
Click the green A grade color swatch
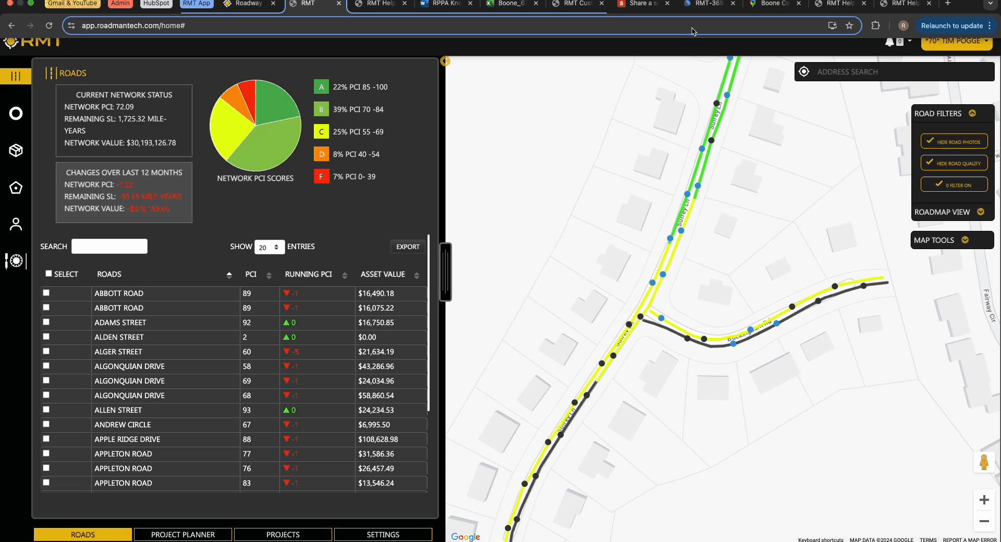click(x=321, y=87)
